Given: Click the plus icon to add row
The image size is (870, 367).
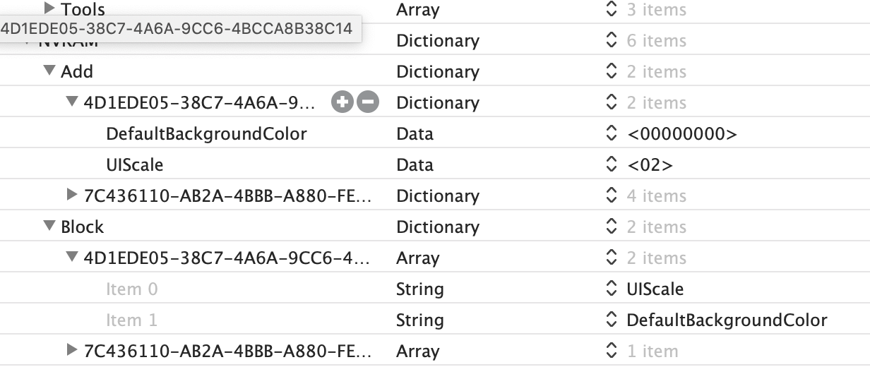Looking at the screenshot, I should (x=342, y=103).
